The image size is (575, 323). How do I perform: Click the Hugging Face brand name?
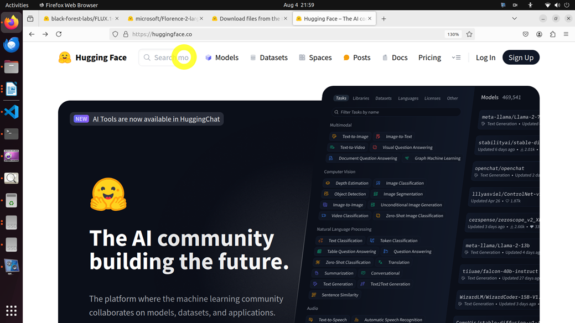tap(101, 58)
